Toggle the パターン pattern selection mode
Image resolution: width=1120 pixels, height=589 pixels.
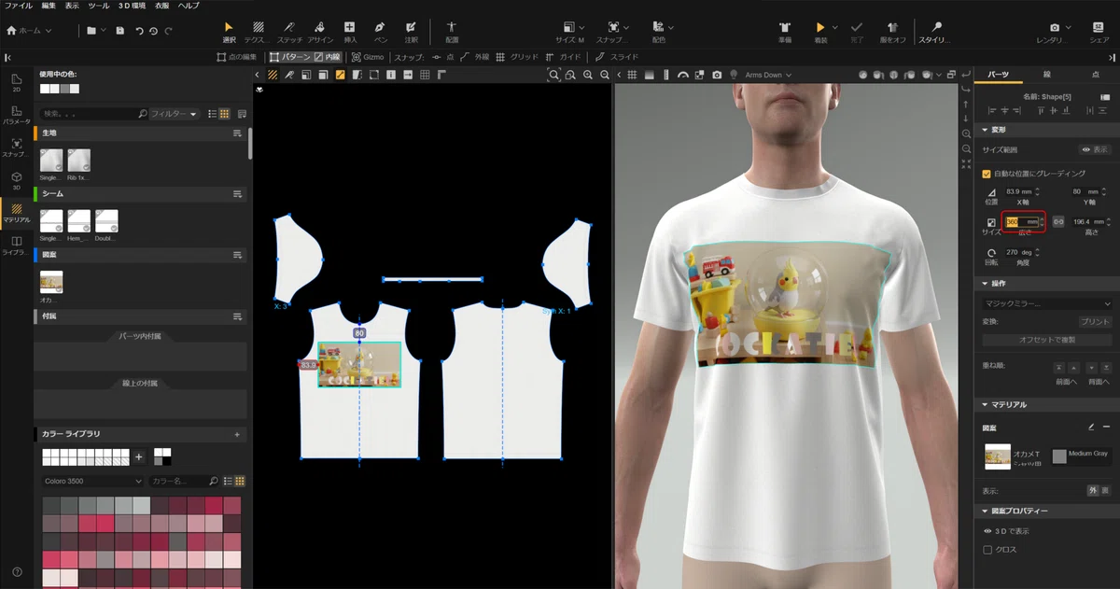coord(290,57)
